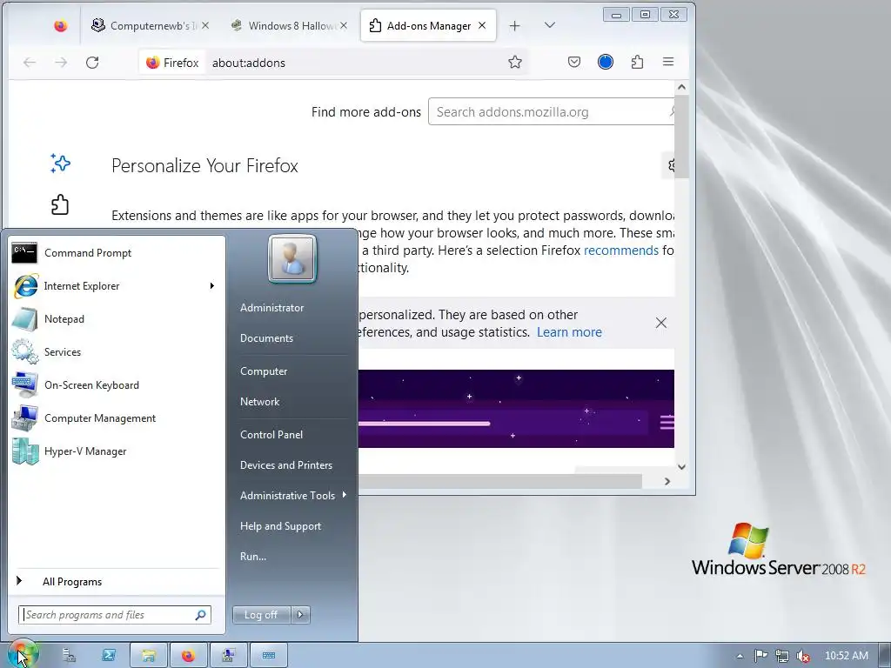This screenshot has height=668, width=891.
Task: Open Computer Management
Action: 117,418
